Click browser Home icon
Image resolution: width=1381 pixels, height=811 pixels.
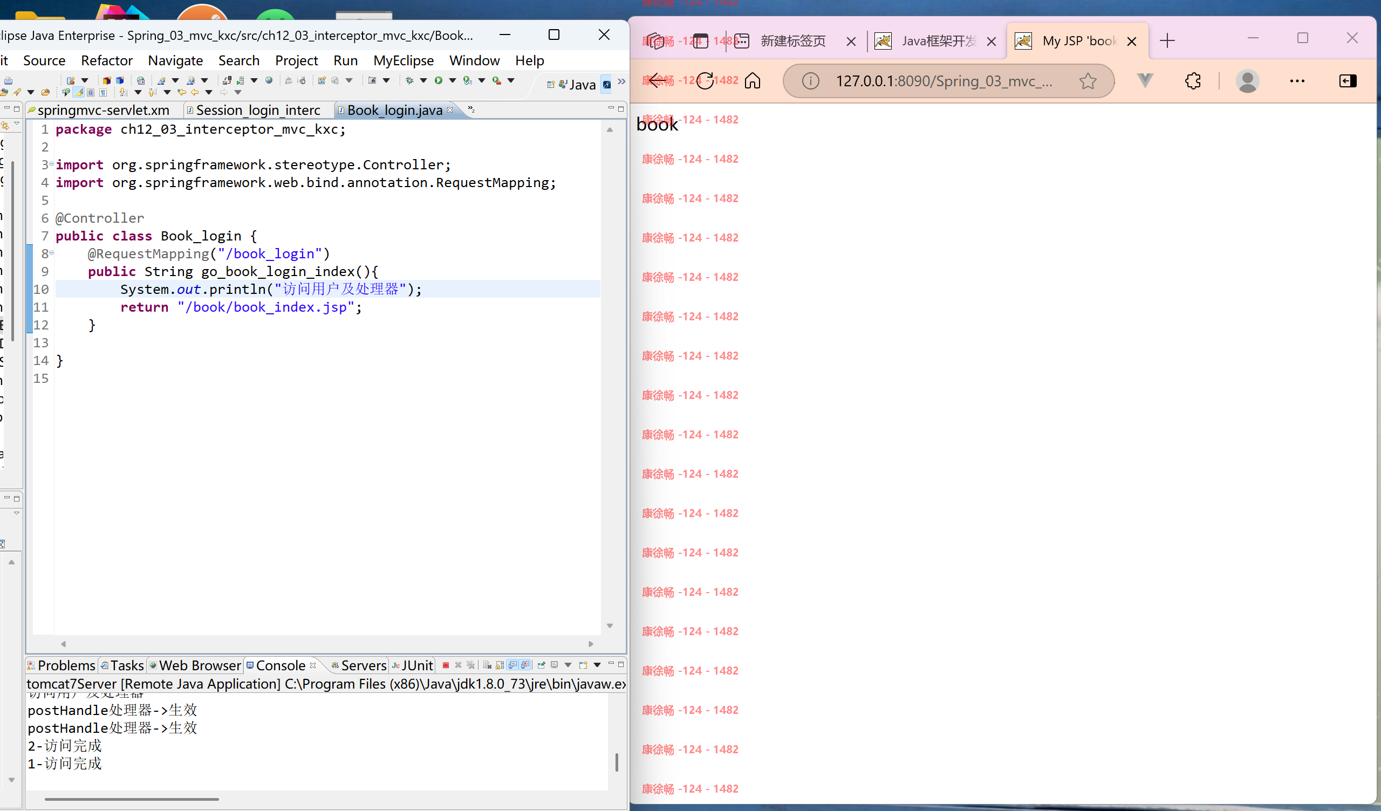(x=753, y=81)
